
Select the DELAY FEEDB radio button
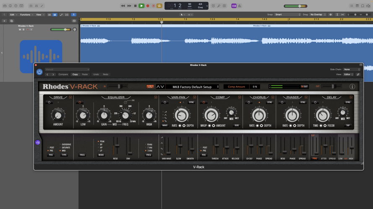(x=325, y=125)
